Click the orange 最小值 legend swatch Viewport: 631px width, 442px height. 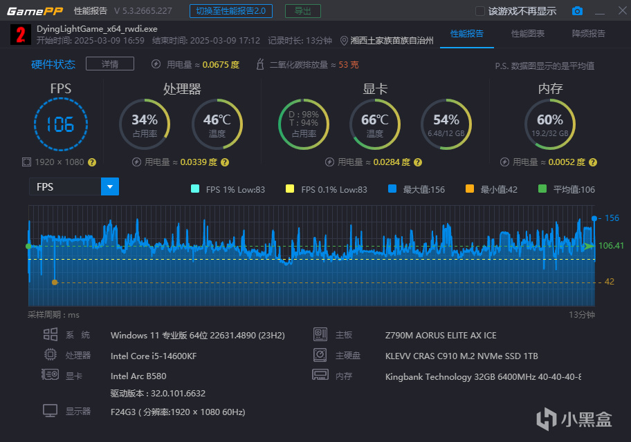coord(470,189)
